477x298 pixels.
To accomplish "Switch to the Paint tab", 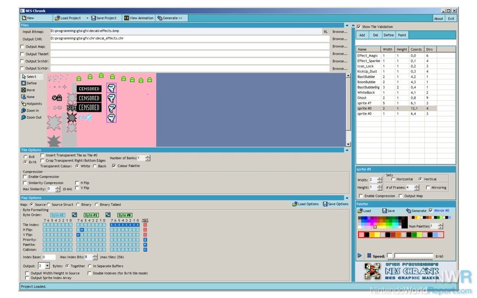I will tap(402, 35).
